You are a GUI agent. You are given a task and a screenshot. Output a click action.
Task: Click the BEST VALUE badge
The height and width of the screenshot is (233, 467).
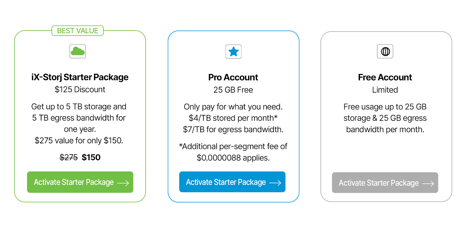[78, 31]
